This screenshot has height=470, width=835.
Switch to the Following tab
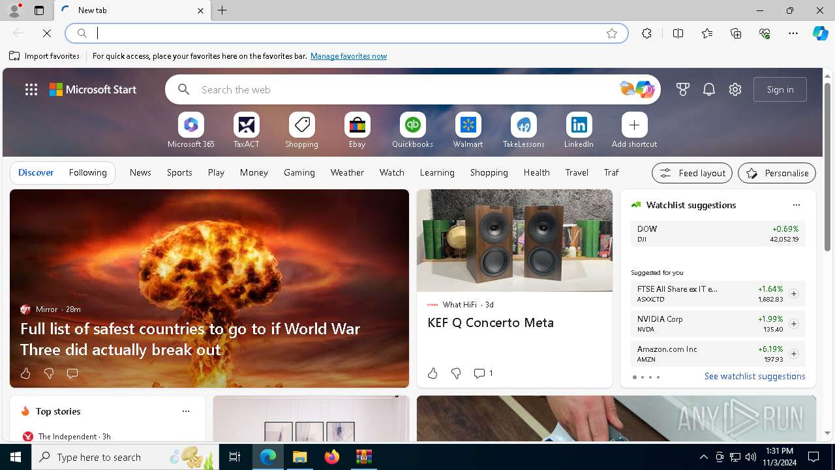(87, 172)
